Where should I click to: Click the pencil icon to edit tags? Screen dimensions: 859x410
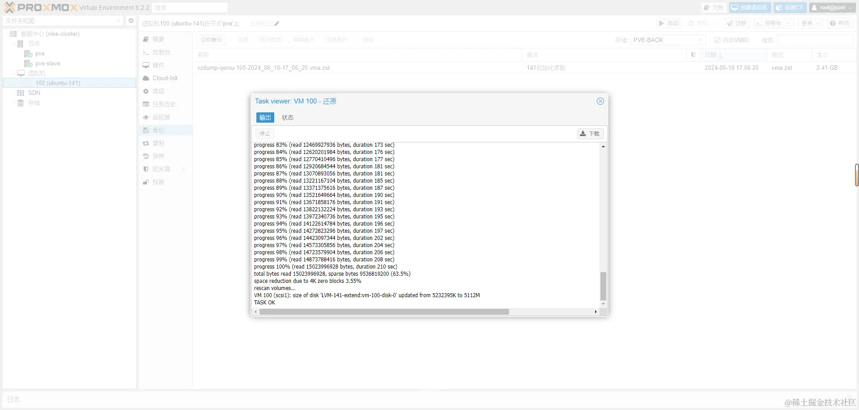[277, 24]
